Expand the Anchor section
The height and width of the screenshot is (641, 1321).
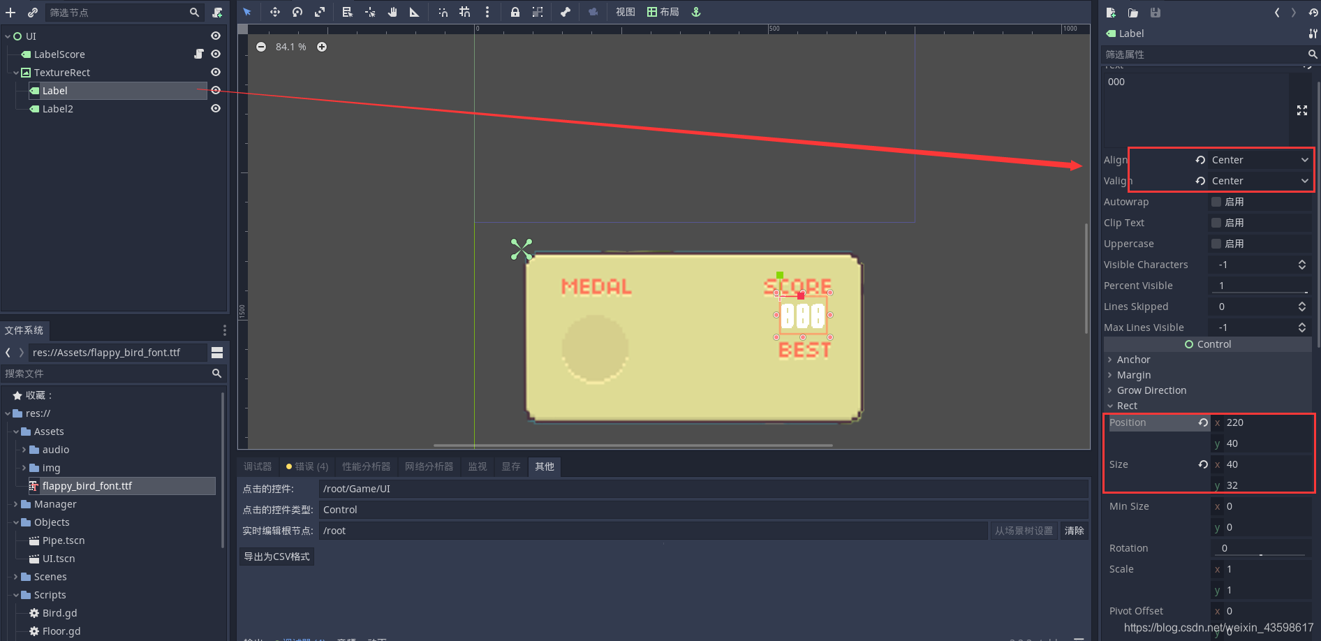point(1133,360)
